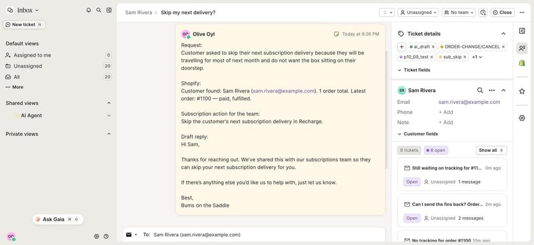This screenshot has width=534, height=245.
Task: Collapse Ticket details section
Action: coord(503,34)
